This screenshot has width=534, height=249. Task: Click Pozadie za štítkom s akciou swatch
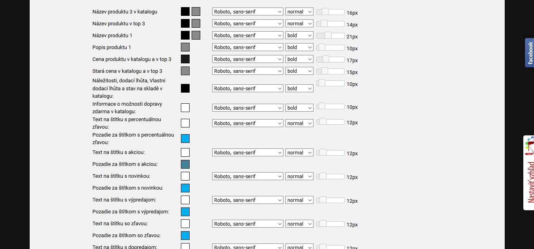pos(185,164)
